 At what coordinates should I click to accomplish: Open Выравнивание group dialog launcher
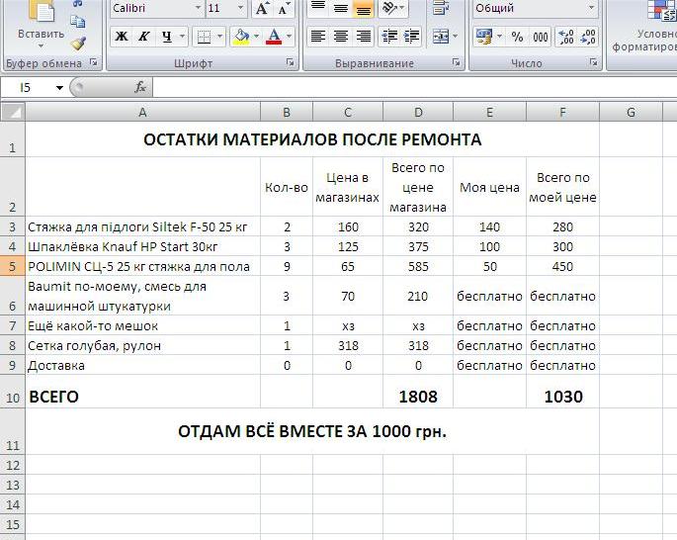(456, 62)
